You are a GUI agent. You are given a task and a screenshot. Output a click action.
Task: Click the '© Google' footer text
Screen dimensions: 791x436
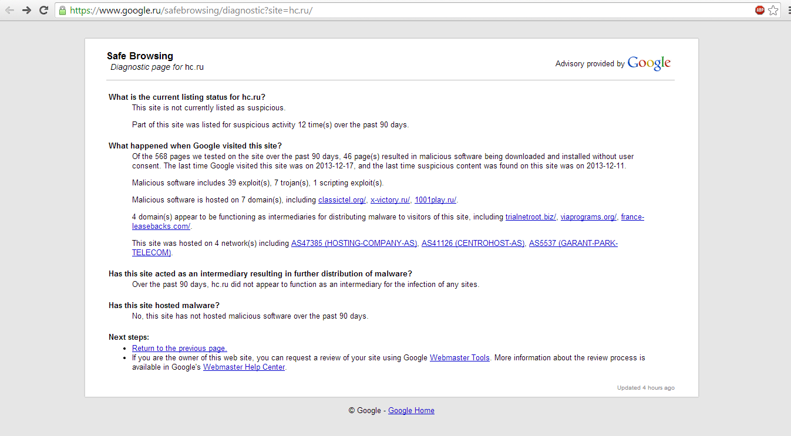pyautogui.click(x=365, y=411)
